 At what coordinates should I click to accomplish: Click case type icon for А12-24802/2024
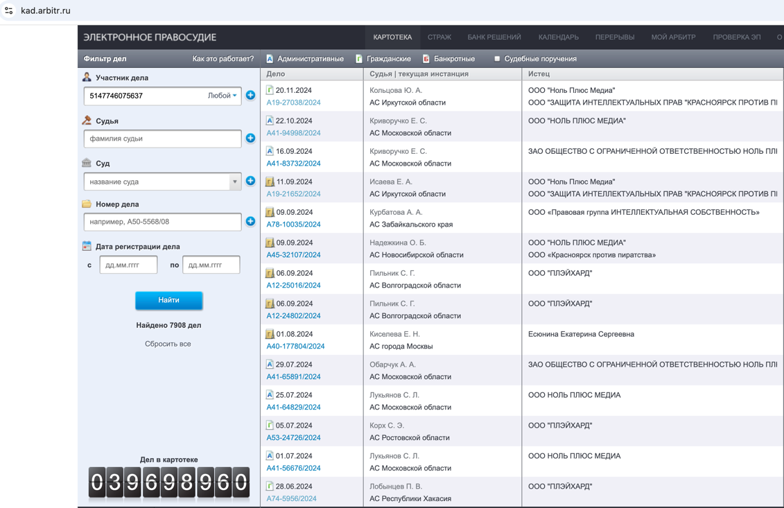pyautogui.click(x=270, y=304)
